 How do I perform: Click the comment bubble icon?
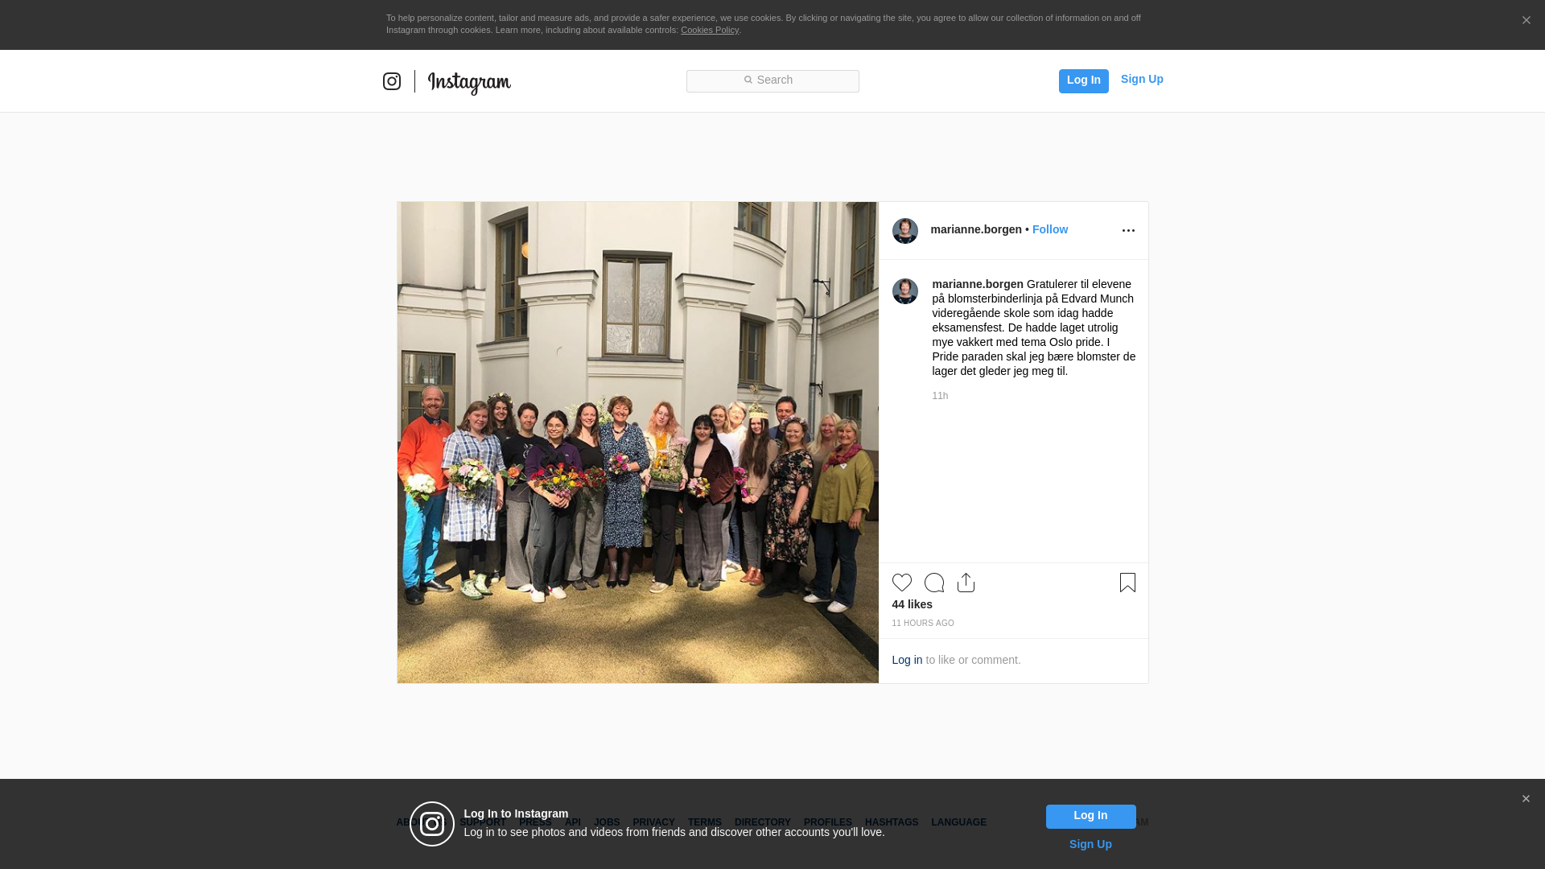click(x=934, y=583)
